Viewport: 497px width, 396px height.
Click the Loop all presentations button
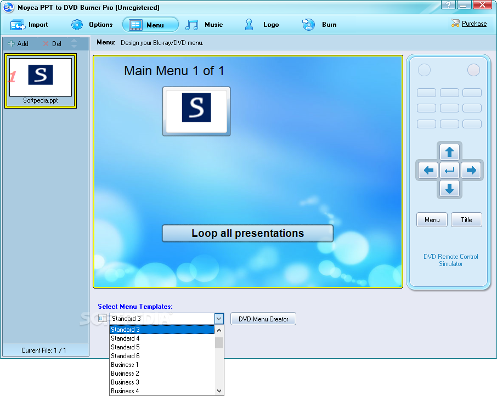(247, 234)
